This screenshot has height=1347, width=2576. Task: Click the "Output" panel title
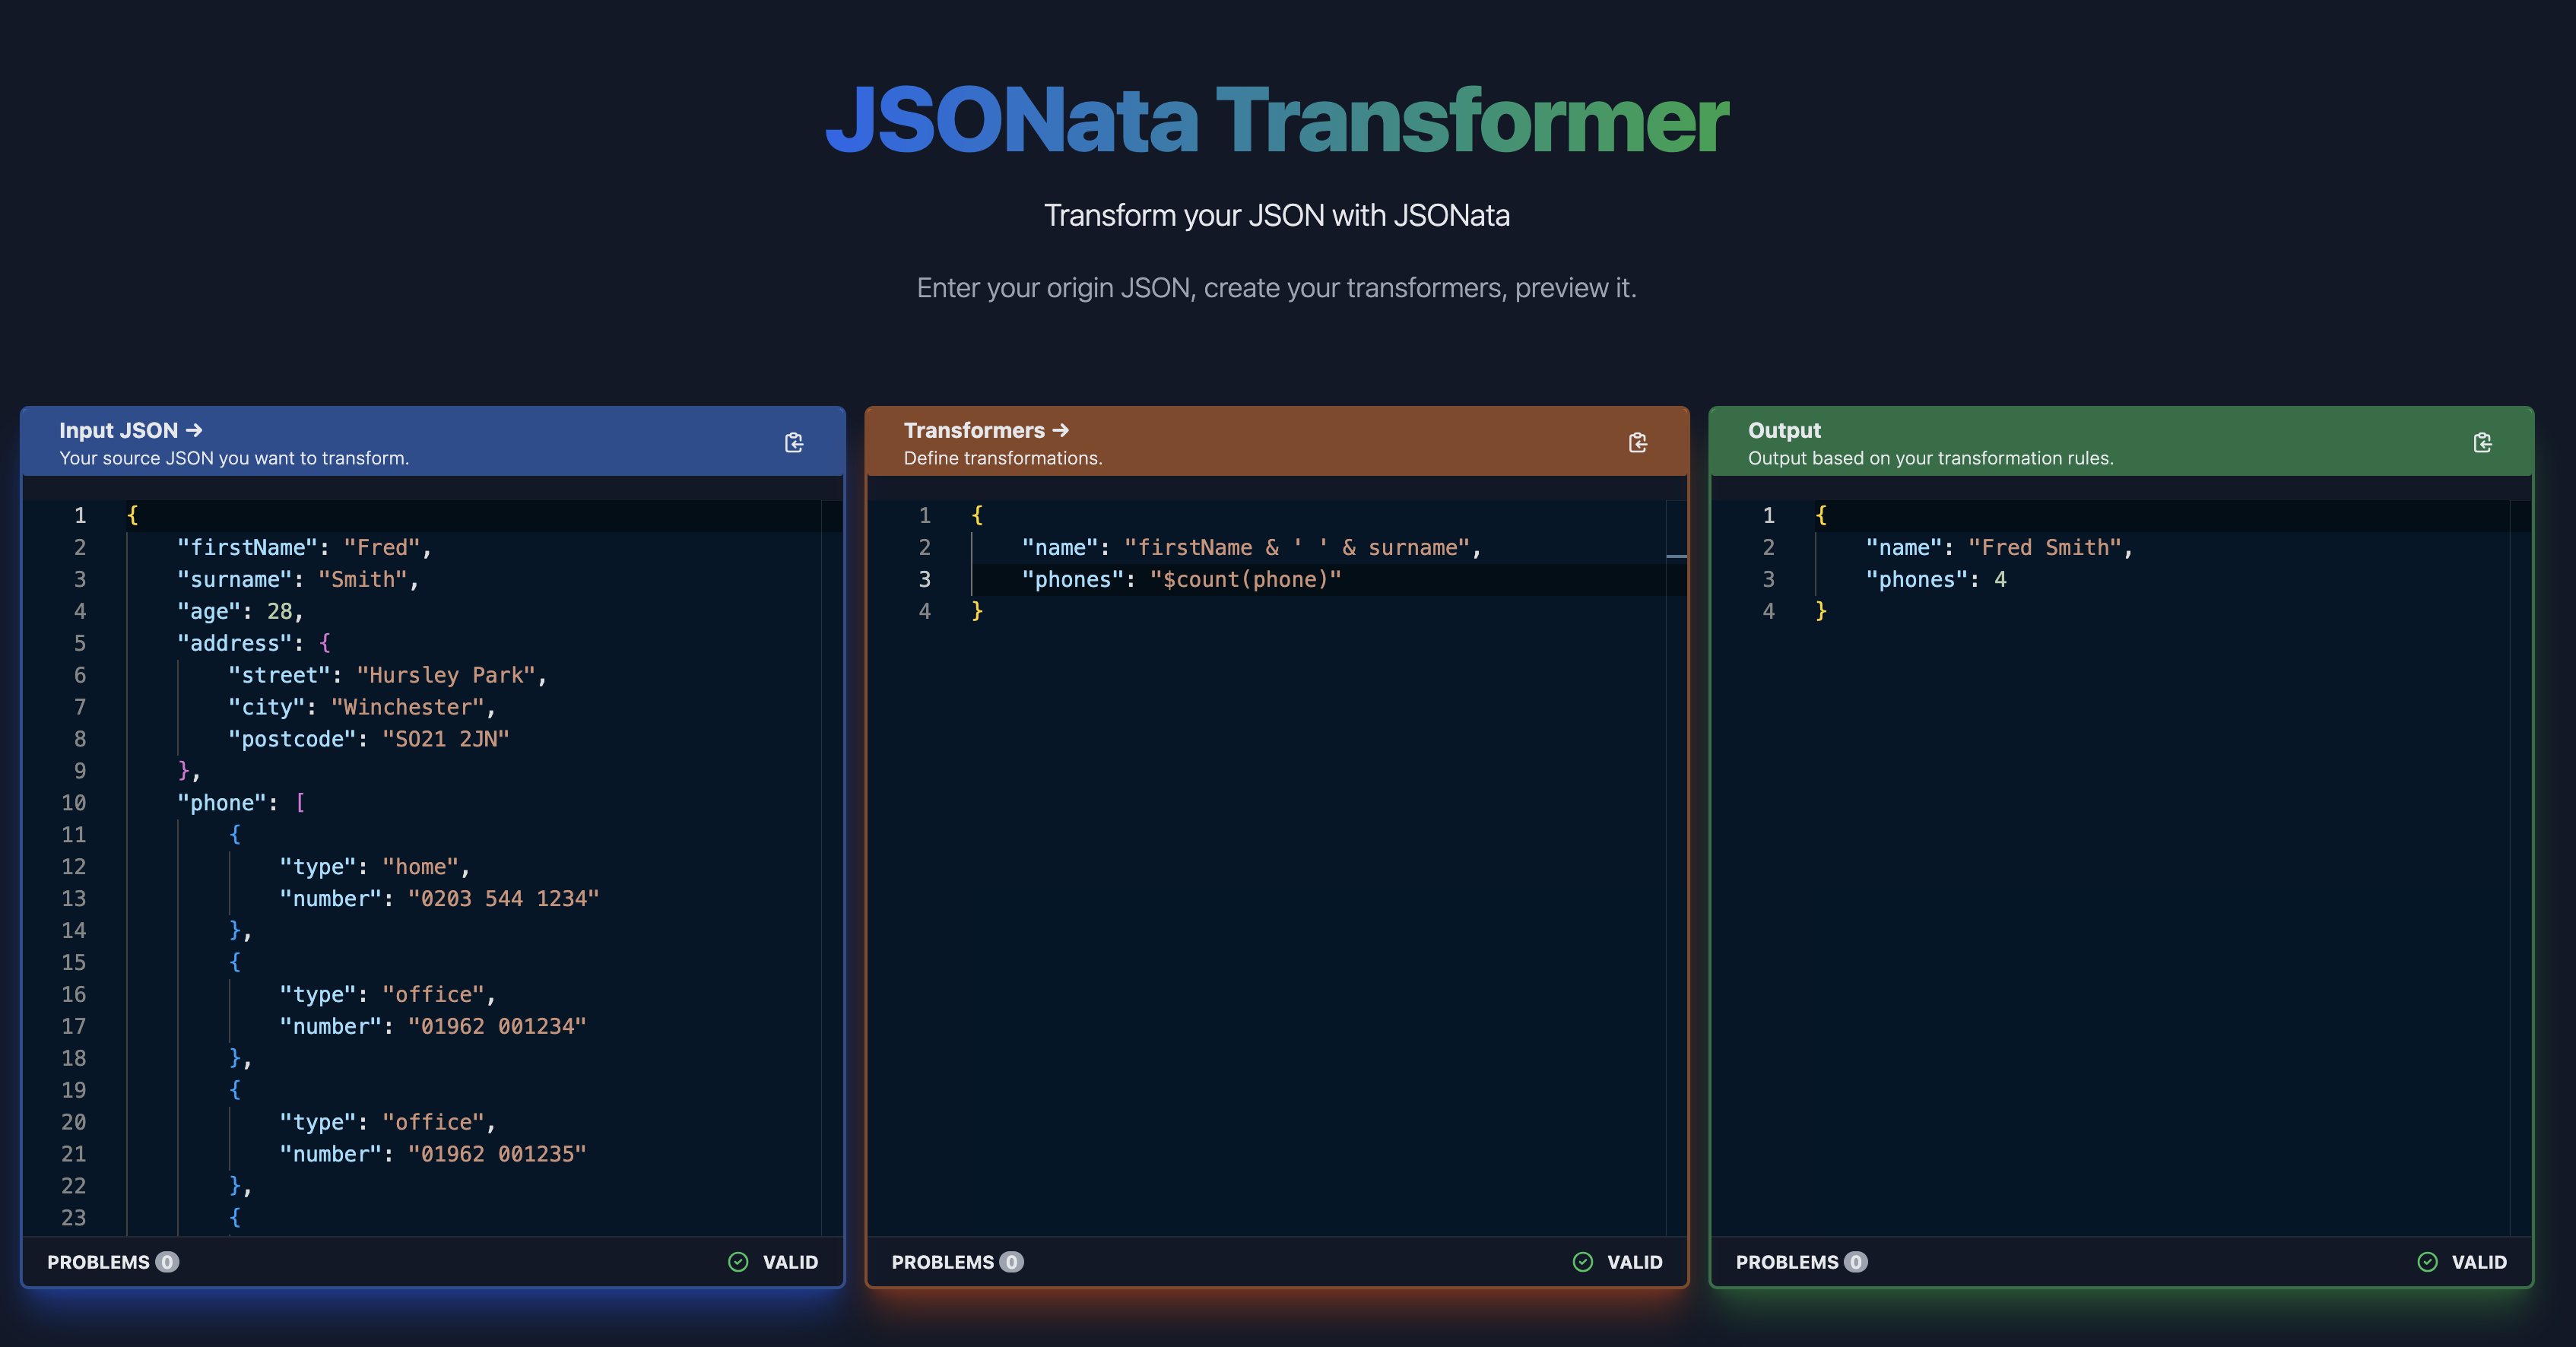(1784, 430)
